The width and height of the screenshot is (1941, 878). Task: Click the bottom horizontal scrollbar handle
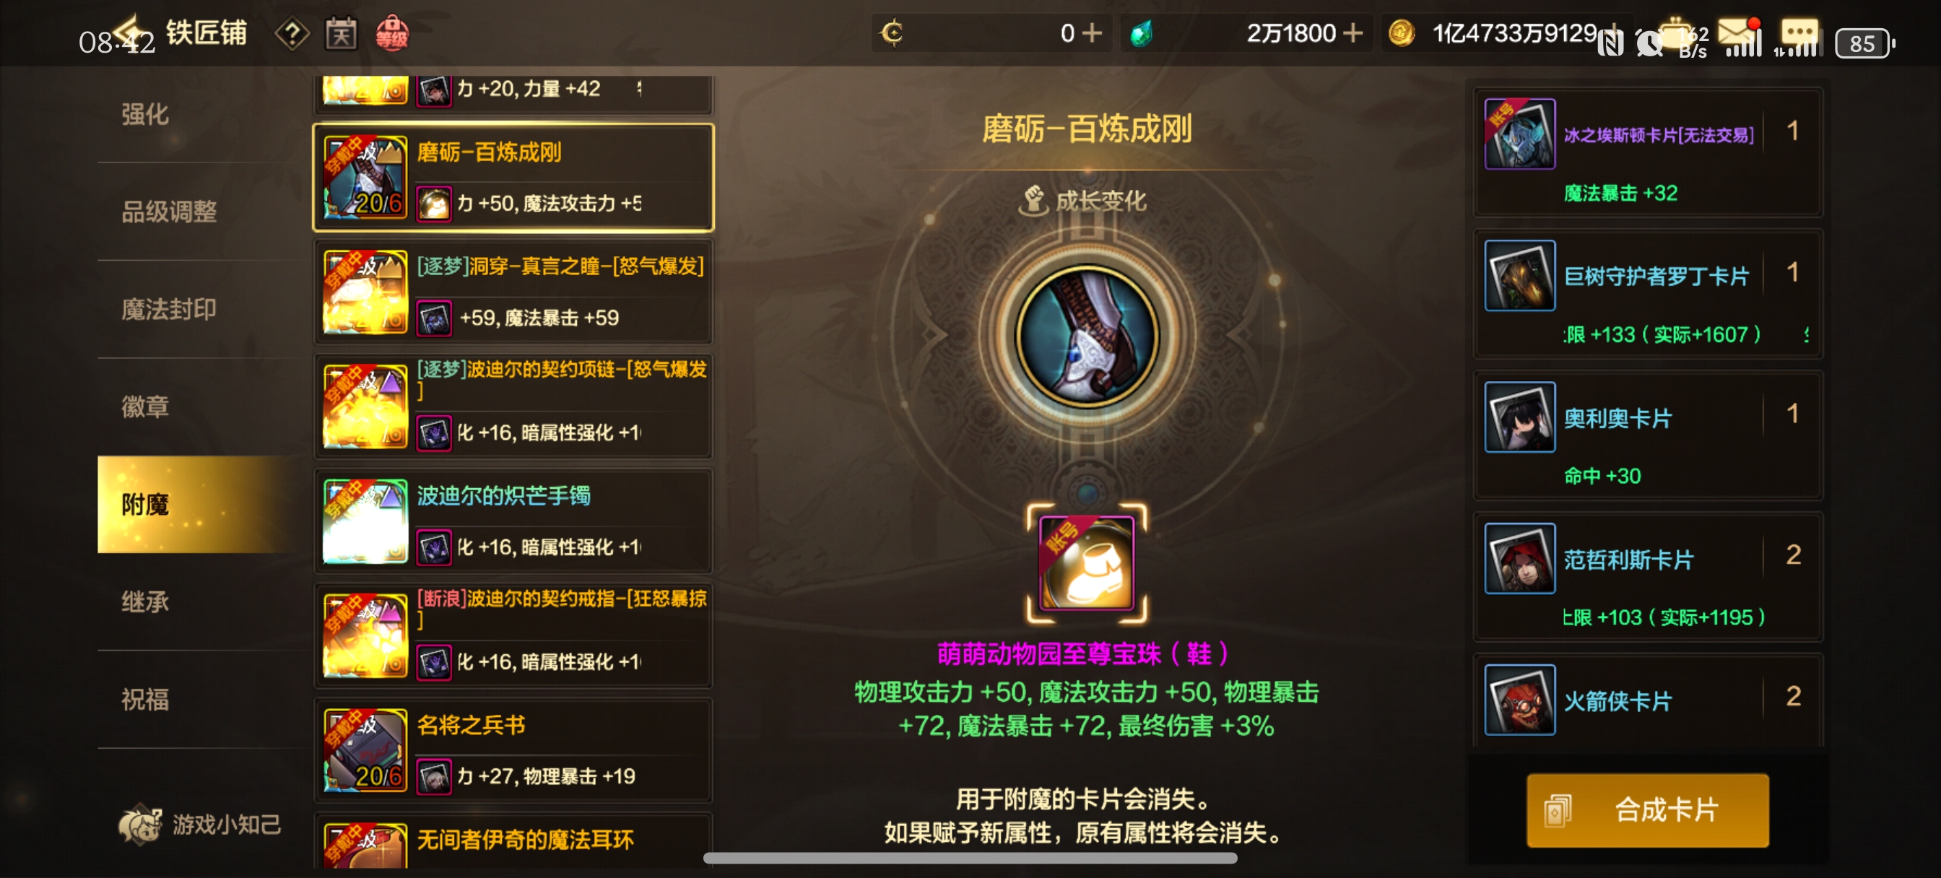(x=970, y=858)
